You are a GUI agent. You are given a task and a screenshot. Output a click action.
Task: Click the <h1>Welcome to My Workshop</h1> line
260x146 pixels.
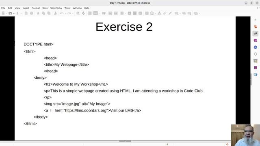(76, 84)
